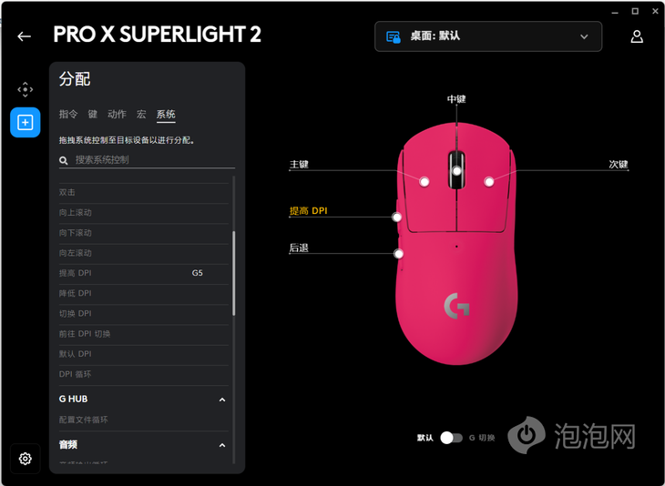Open the sensitivity (DPI) sidebar icon
This screenshot has height=486, width=665.
[x=25, y=89]
